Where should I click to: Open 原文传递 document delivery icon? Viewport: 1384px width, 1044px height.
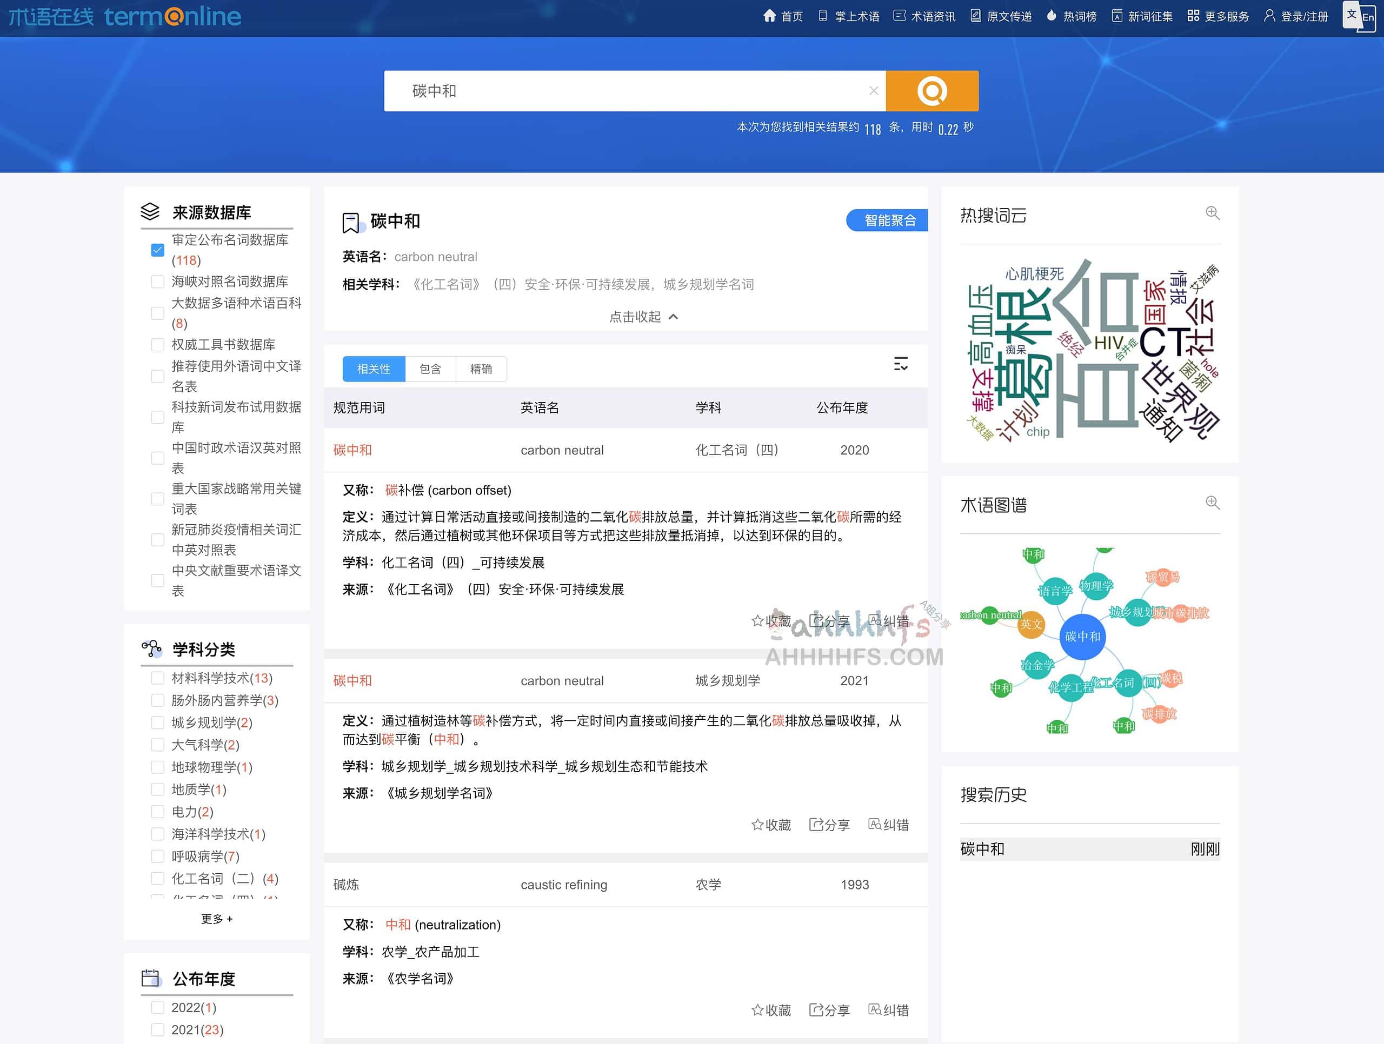pos(975,16)
